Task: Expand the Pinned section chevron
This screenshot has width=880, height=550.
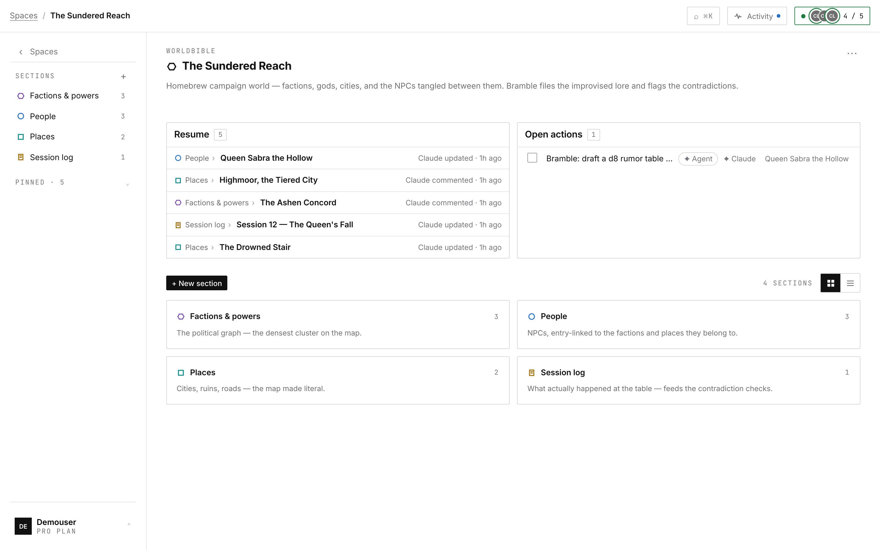Action: click(127, 185)
